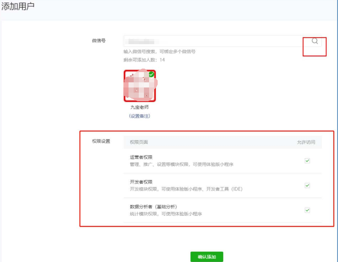Disable the 数据分析者 access checkbox
The image size is (338, 262).
[307, 210]
